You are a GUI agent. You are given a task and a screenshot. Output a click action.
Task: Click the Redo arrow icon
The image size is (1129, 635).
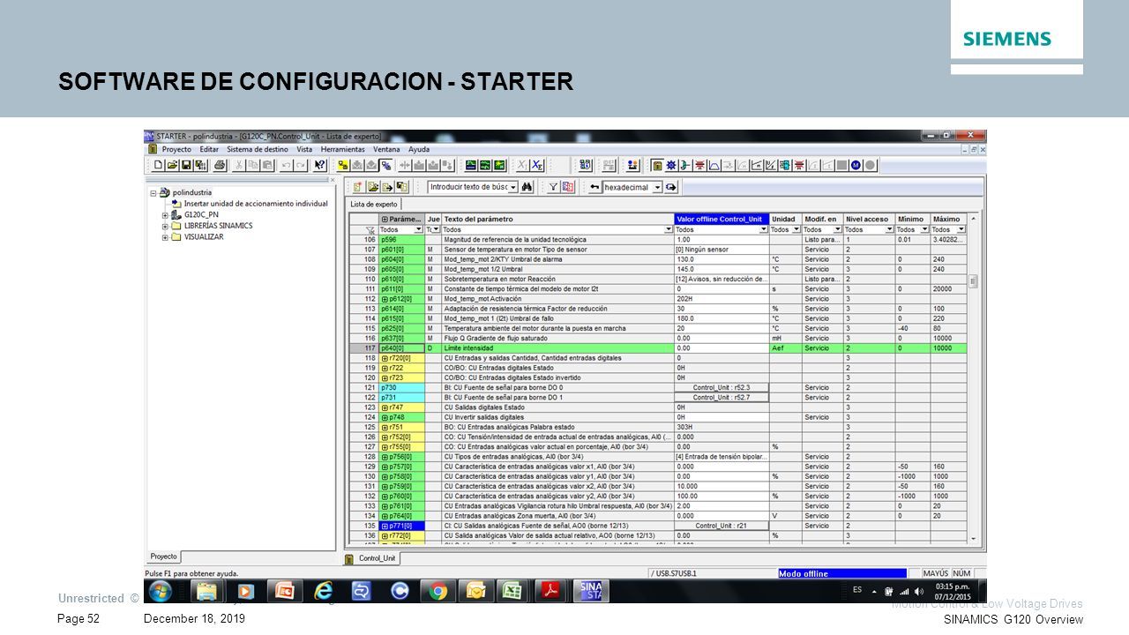coord(300,165)
